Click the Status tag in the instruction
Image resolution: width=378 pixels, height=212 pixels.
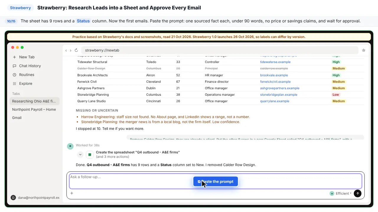point(83,21)
